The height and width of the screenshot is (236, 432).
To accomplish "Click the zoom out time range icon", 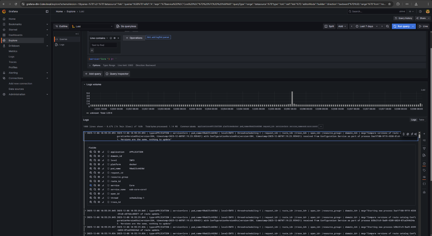I will [x=387, y=26].
